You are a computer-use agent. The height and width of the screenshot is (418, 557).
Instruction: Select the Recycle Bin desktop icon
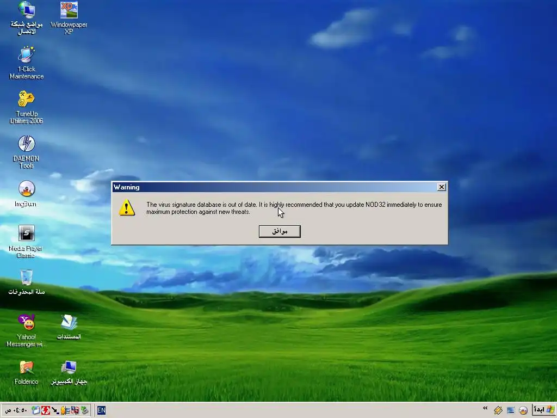tap(27, 282)
